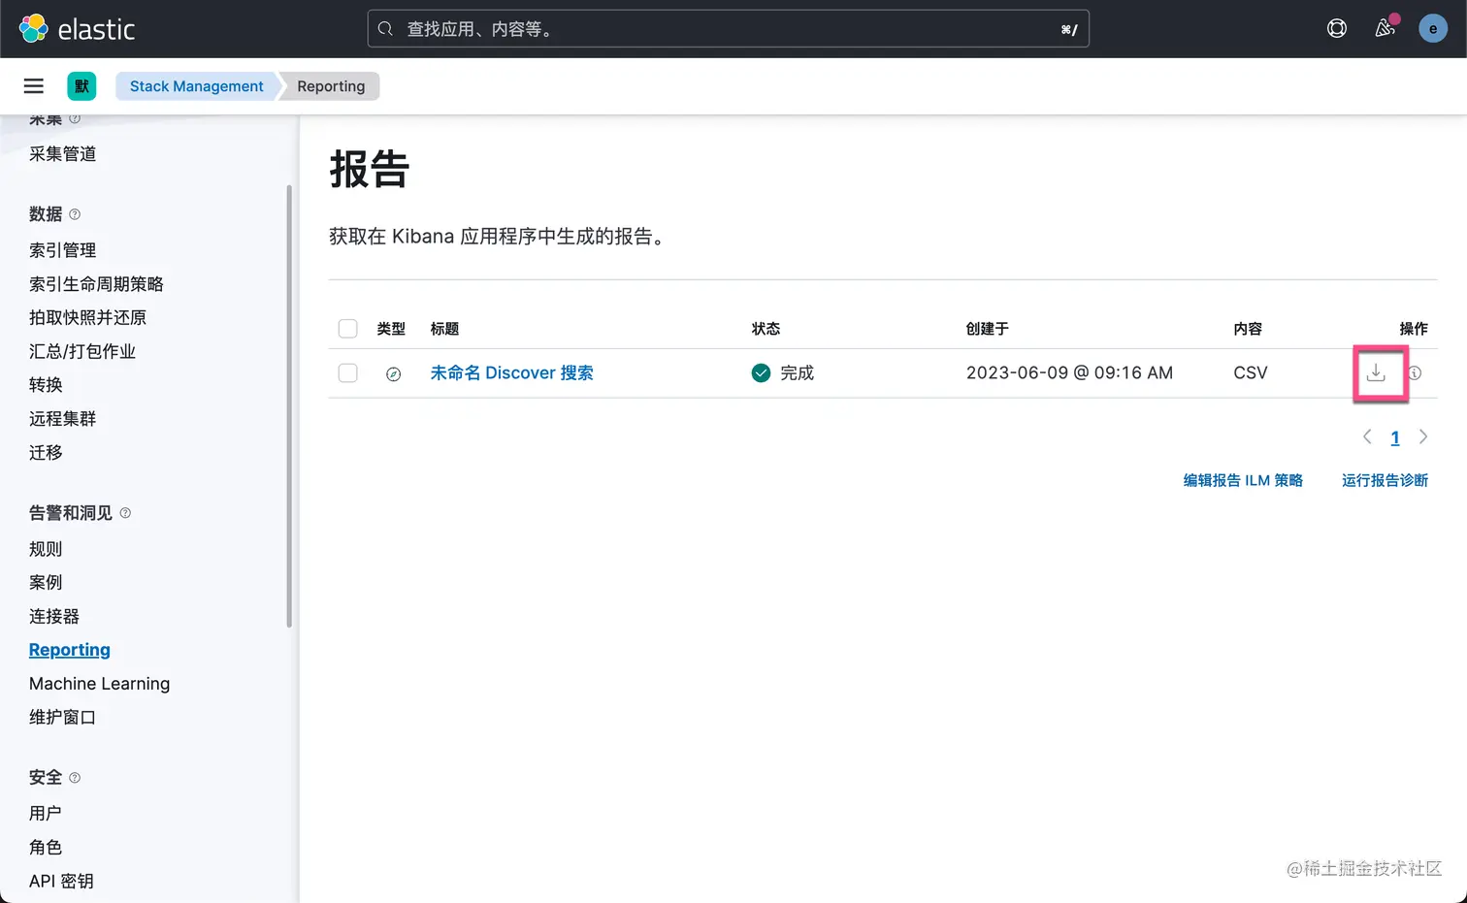This screenshot has height=903, width=1467.
Task: Click the search magnifier icon
Action: (x=385, y=29)
